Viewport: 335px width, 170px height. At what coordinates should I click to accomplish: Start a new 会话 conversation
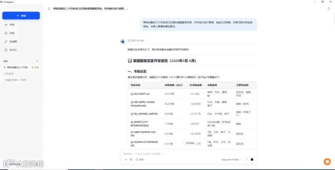[21, 16]
